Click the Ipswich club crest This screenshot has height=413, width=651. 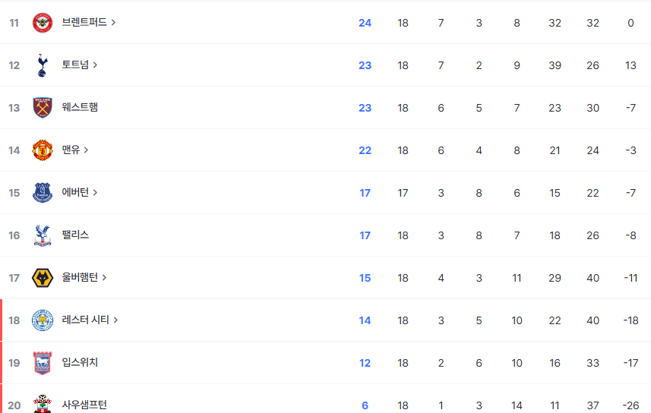pyautogui.click(x=43, y=363)
